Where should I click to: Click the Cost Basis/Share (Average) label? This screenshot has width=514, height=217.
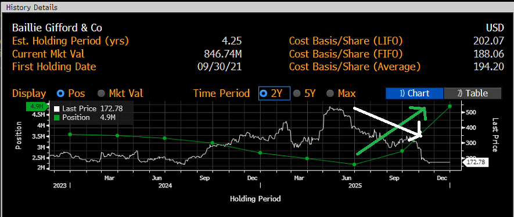tap(355, 67)
